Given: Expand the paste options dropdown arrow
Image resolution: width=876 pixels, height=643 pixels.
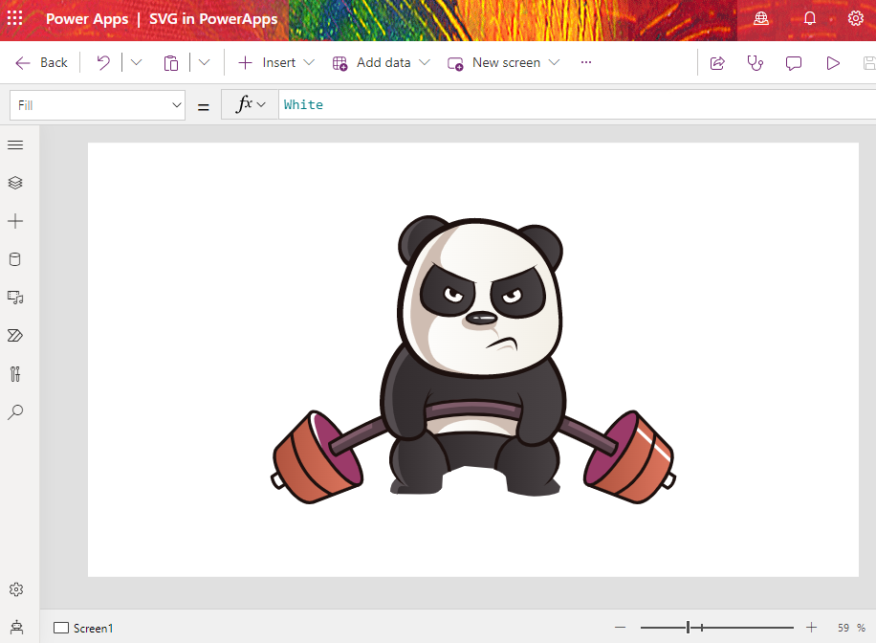Looking at the screenshot, I should (x=205, y=62).
